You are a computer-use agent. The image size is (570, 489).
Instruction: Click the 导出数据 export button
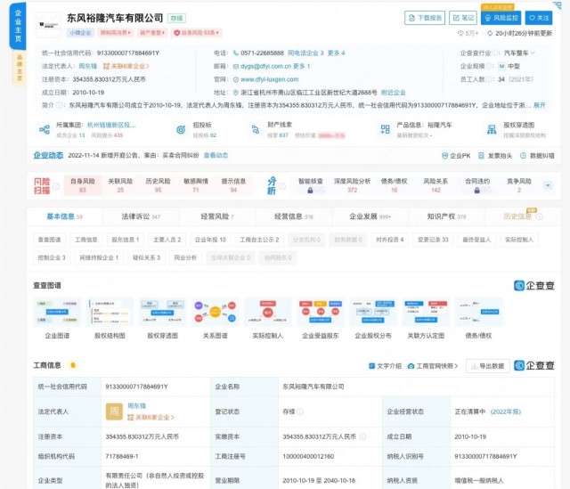(x=487, y=366)
